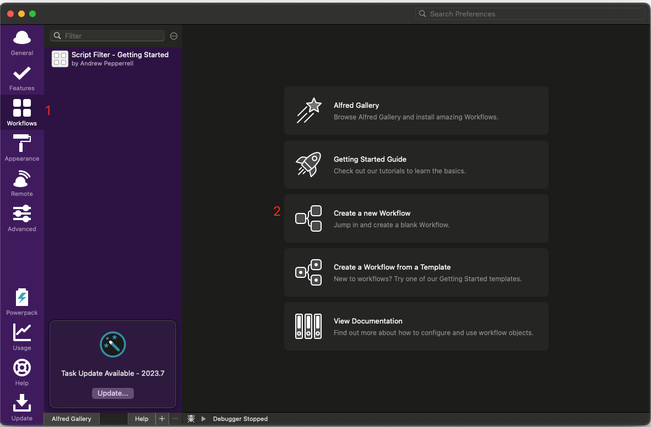Click the Debugger Stopped status text
The width and height of the screenshot is (651, 427).
click(x=240, y=419)
